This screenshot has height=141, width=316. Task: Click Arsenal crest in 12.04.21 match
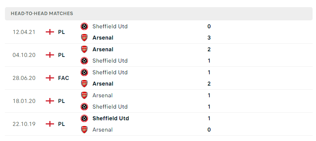coord(84,38)
